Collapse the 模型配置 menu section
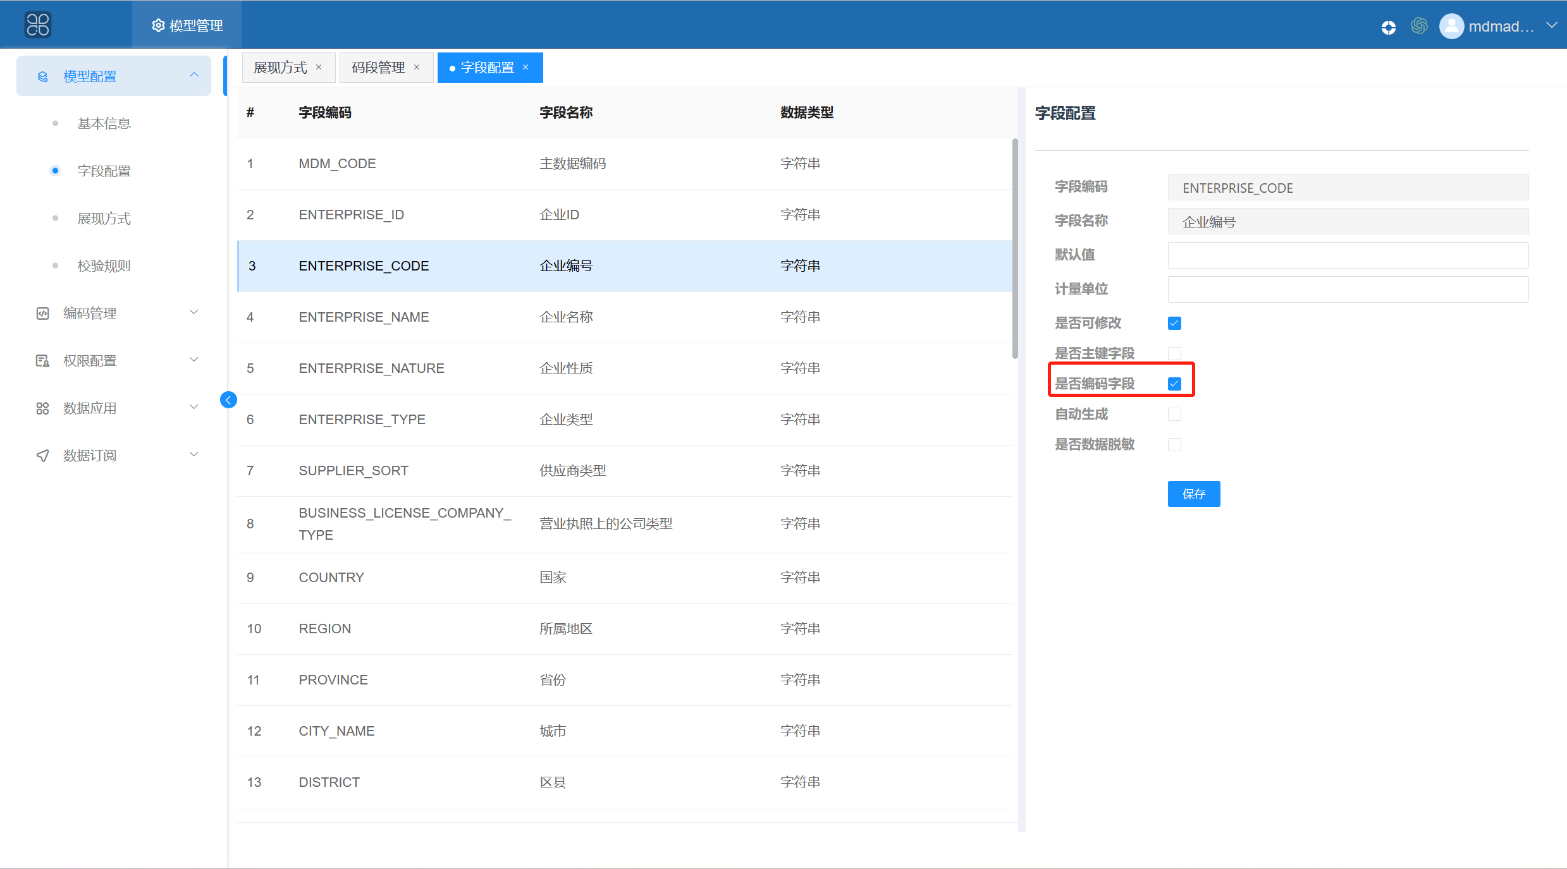The height and width of the screenshot is (869, 1567). 194,76
